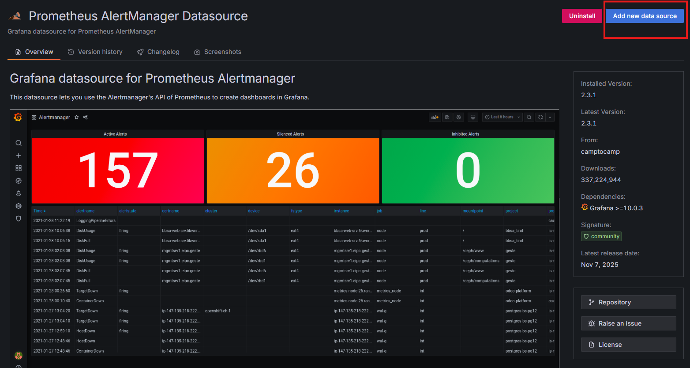Share the Alertmanager dashboard via share icon
This screenshot has width=690, height=368.
(x=86, y=118)
